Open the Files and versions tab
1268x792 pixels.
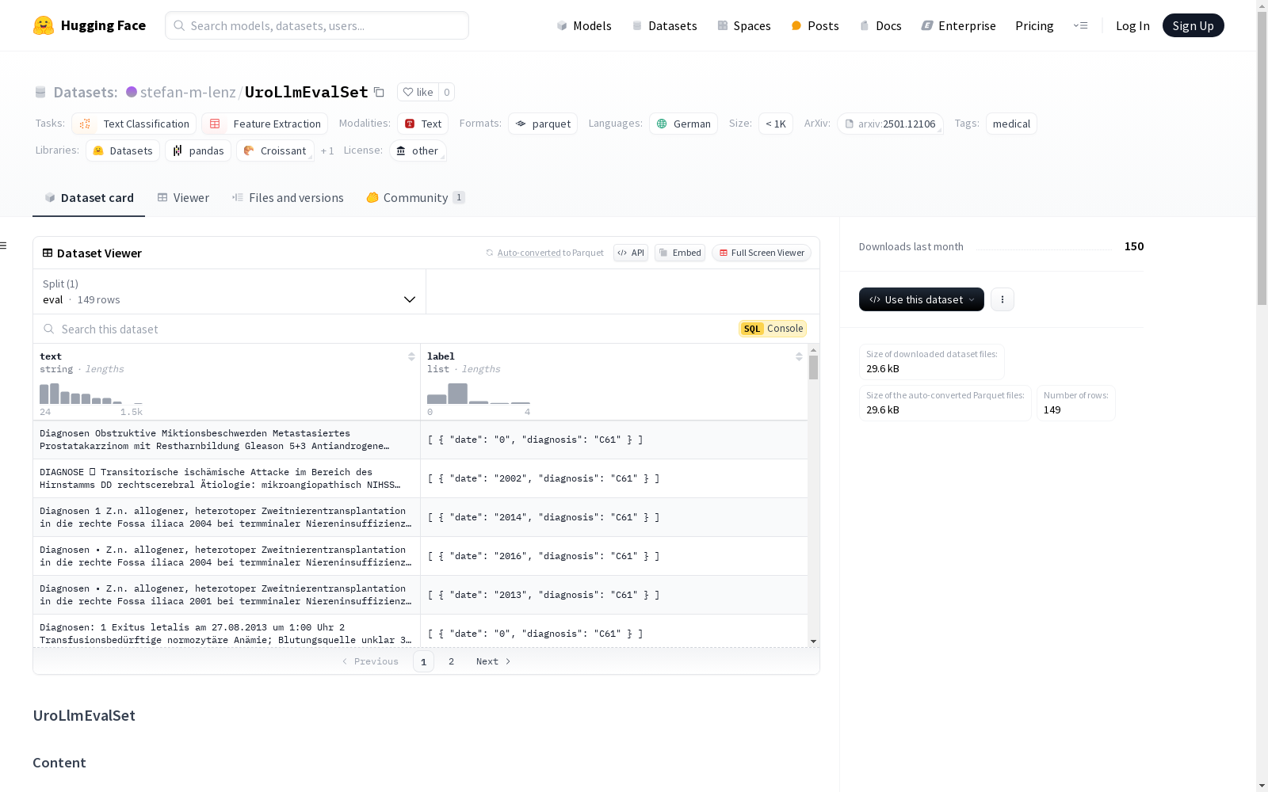[288, 198]
